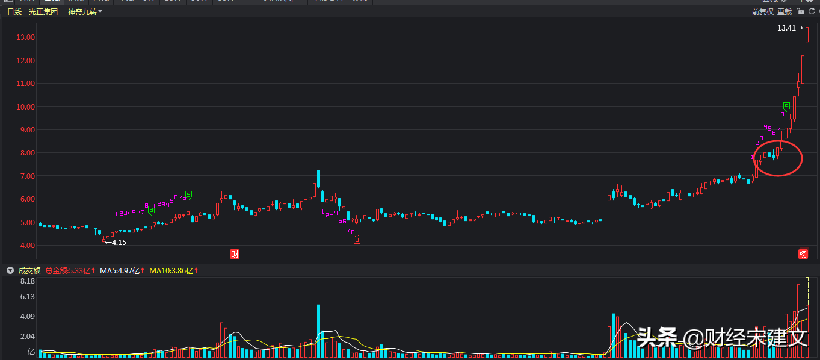Viewport: 820px width, 360px height.
Task: Click the red 9 nine-turn marker
Action: [x=357, y=240]
